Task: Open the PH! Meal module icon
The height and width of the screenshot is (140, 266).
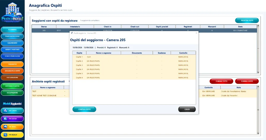Action: coord(5,127)
